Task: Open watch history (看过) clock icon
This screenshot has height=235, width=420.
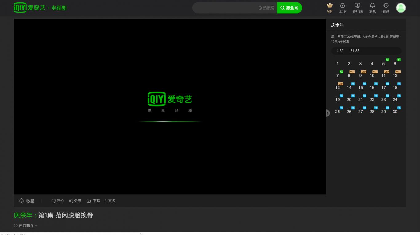Action: [386, 8]
